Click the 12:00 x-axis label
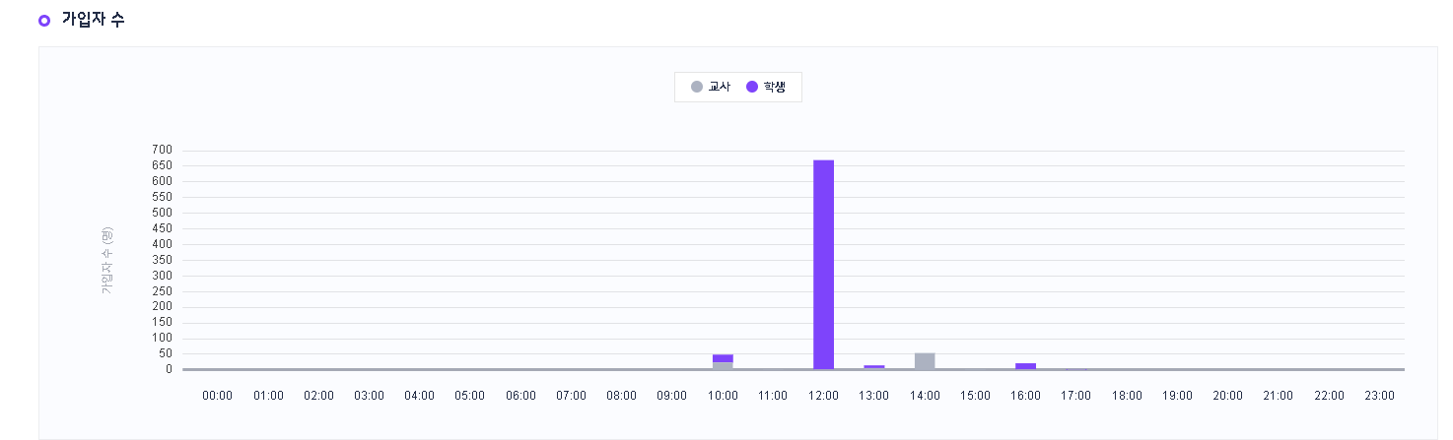The height and width of the screenshot is (440, 1453). [823, 396]
